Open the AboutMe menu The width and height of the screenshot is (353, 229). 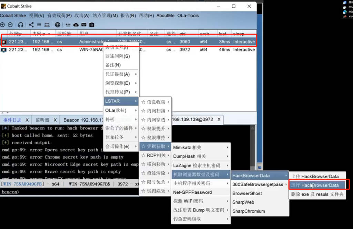[x=165, y=16]
